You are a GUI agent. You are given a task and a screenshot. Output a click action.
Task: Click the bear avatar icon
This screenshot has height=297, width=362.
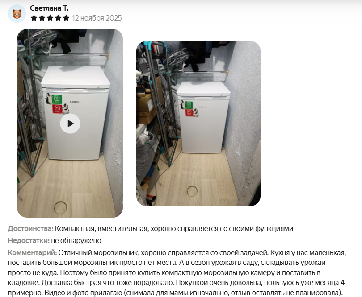click(x=17, y=13)
